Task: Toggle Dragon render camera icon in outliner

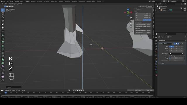Action: [x=185, y=10]
